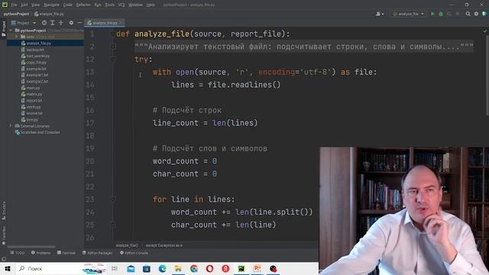Run the analyze_file configuration with green play button
The height and width of the screenshot is (275, 489).
coord(432,14)
